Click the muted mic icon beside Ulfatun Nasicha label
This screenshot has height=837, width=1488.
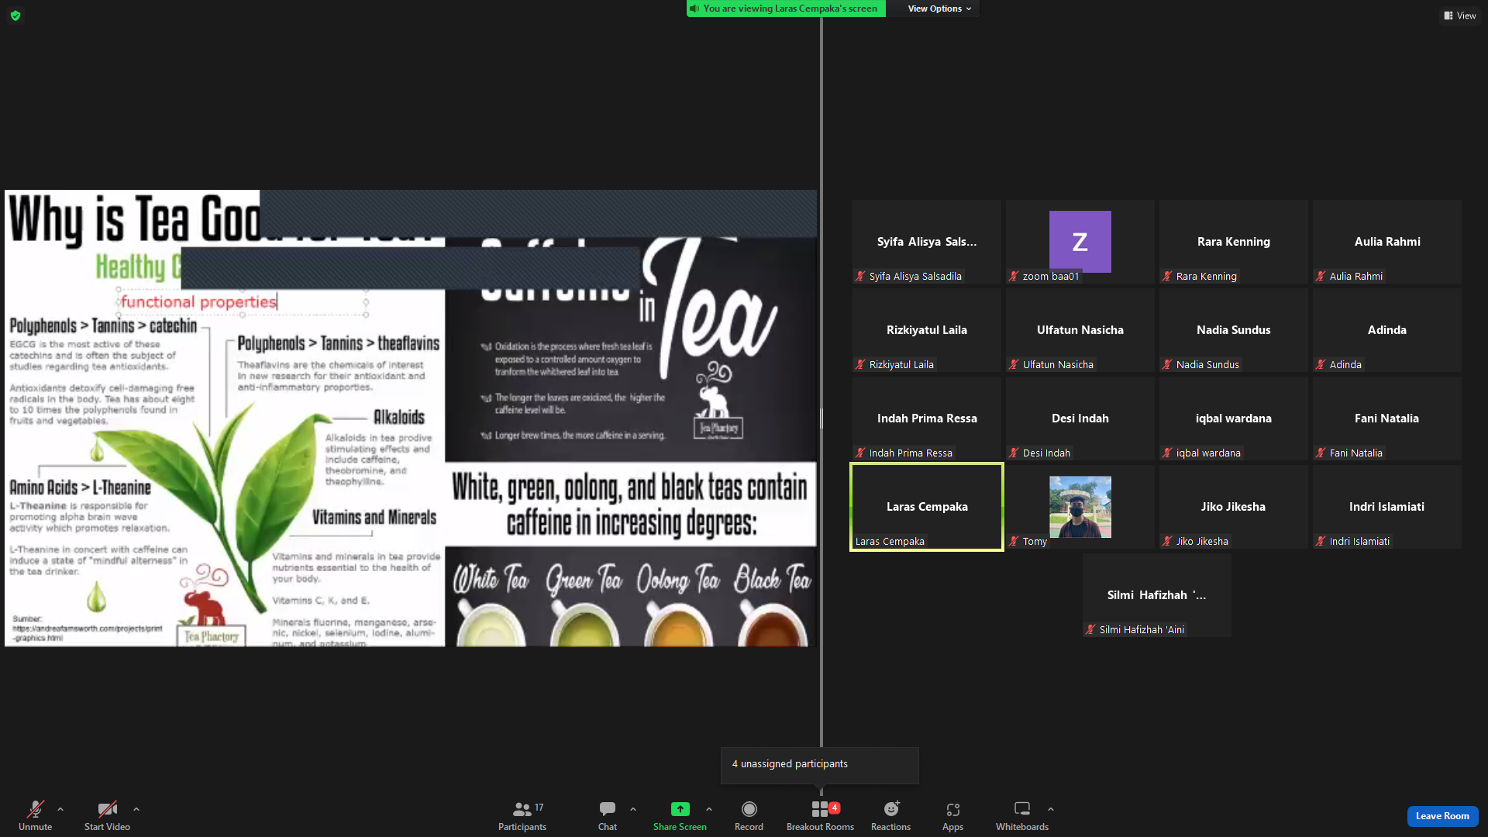click(x=1014, y=364)
